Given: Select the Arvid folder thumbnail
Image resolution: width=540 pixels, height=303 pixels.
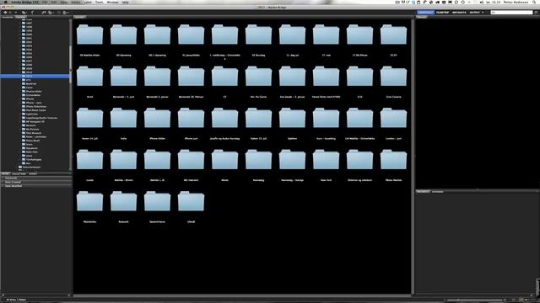Looking at the screenshot, I should (x=89, y=77).
